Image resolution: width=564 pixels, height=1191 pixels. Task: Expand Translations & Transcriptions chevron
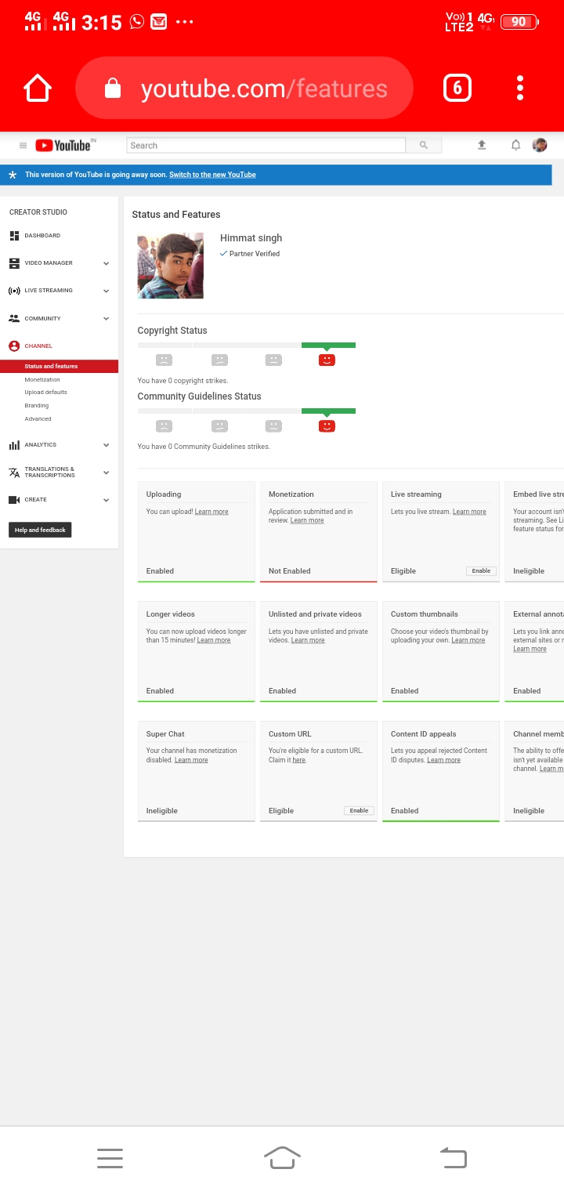[x=106, y=472]
